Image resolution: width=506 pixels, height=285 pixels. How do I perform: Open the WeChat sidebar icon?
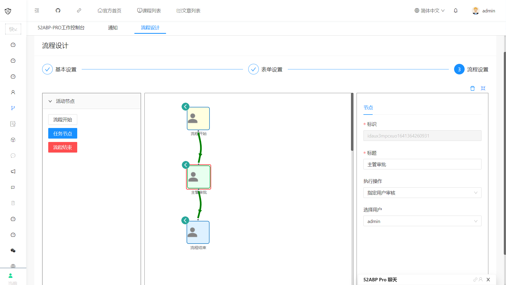(13, 250)
